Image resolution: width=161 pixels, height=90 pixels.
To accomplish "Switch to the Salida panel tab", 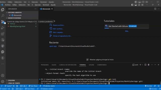I will point(54,65).
